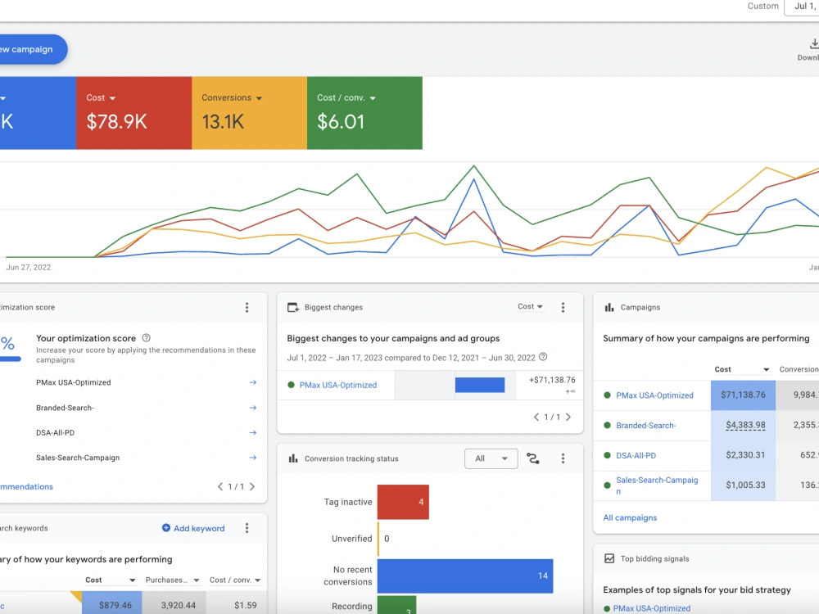Click the $78.9K Cost scorecard

(x=133, y=113)
